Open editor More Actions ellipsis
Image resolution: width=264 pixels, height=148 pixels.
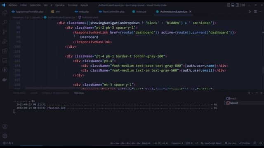[260, 12]
